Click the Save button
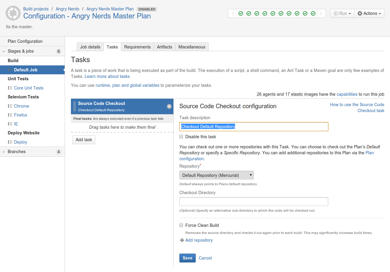 [x=187, y=258]
